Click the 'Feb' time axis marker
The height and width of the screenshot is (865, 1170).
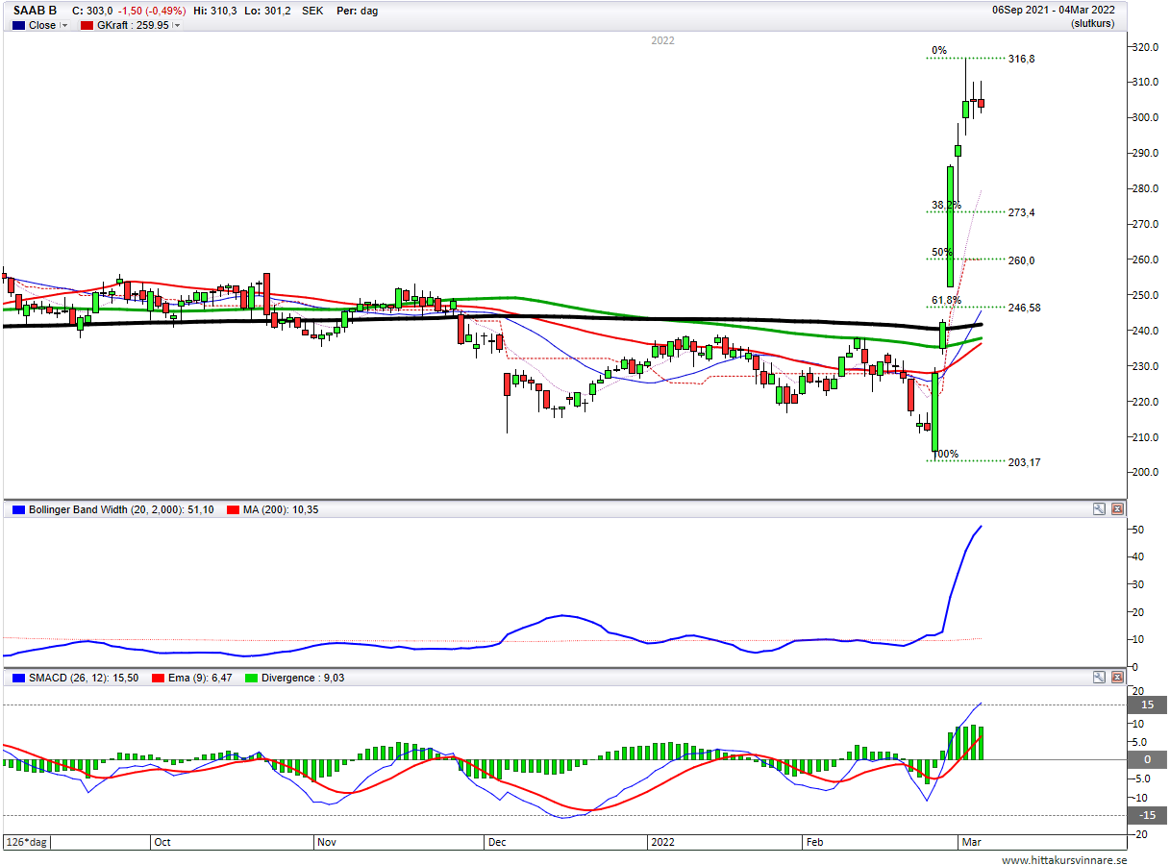[x=814, y=842]
